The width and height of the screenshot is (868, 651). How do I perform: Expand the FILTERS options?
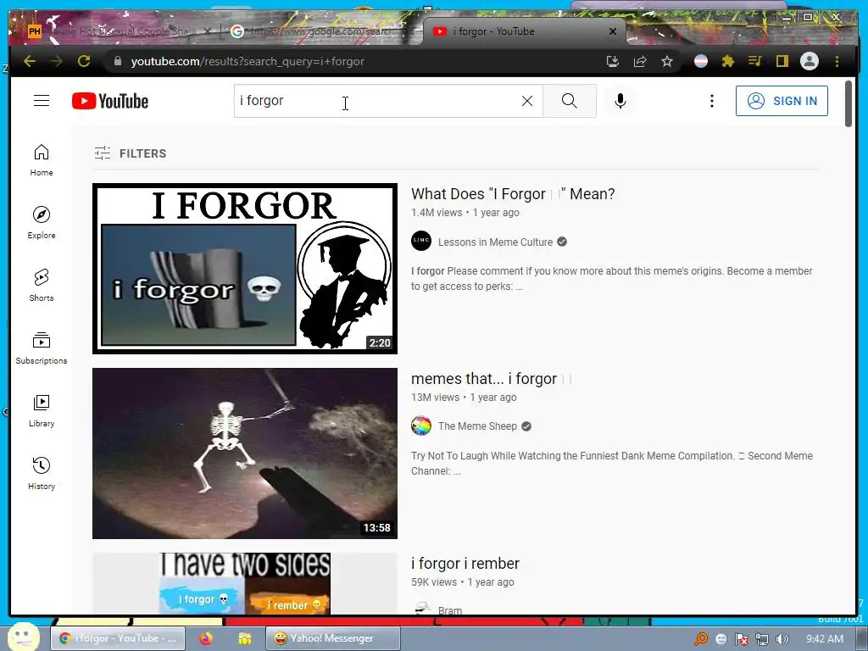point(130,153)
